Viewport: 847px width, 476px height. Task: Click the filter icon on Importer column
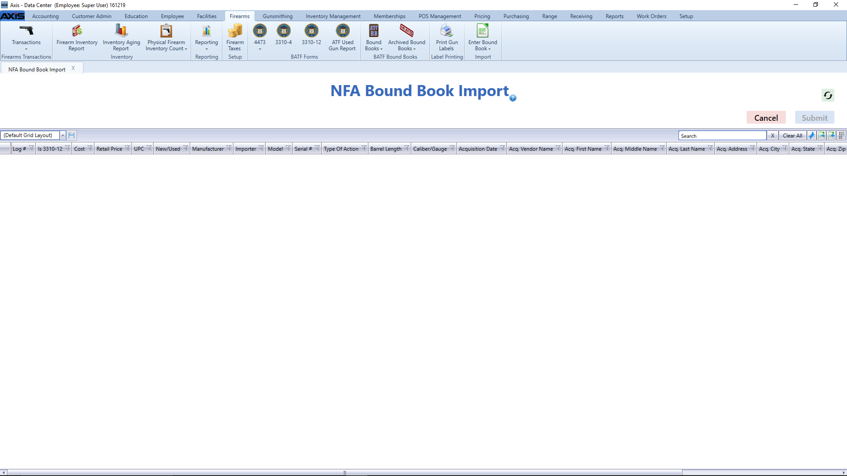(x=261, y=149)
